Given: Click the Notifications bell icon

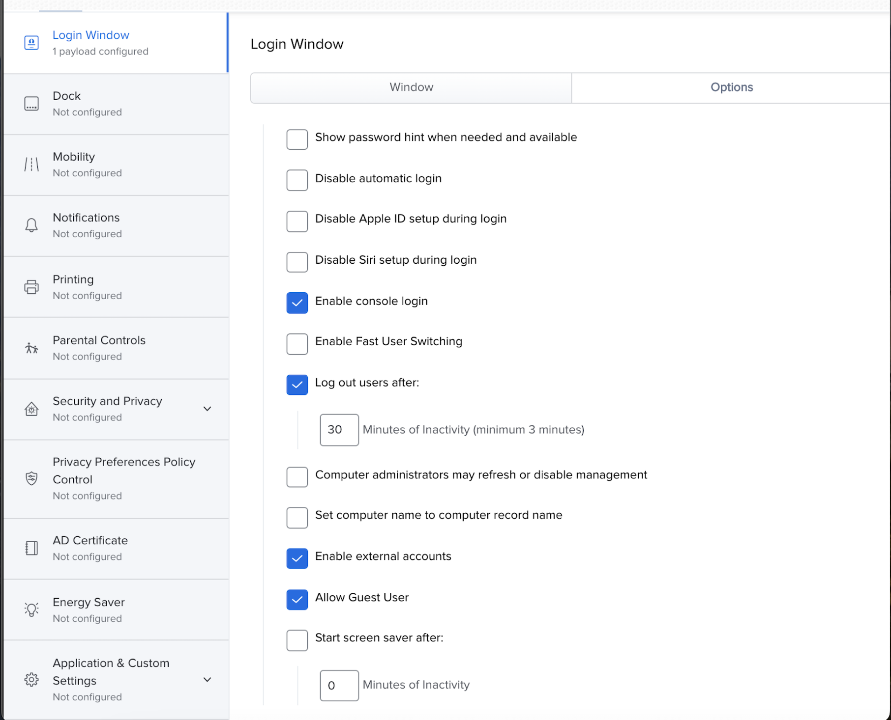Looking at the screenshot, I should tap(31, 225).
